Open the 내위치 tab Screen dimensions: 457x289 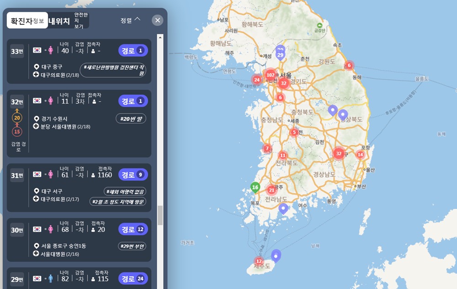click(x=59, y=21)
